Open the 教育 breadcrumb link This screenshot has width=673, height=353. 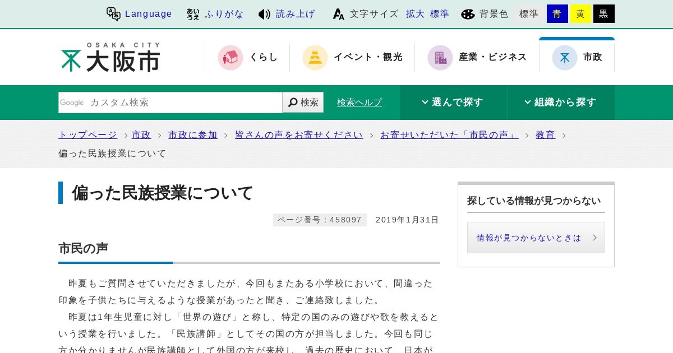pyautogui.click(x=546, y=135)
